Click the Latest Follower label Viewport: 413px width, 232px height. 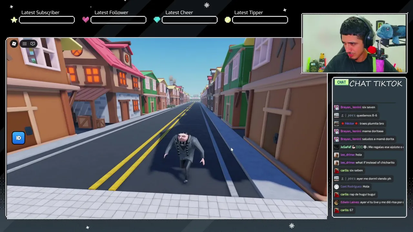click(111, 13)
